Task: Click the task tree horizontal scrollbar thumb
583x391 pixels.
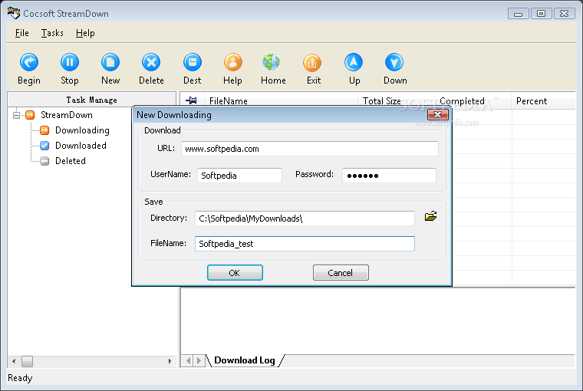Action: coord(27,361)
